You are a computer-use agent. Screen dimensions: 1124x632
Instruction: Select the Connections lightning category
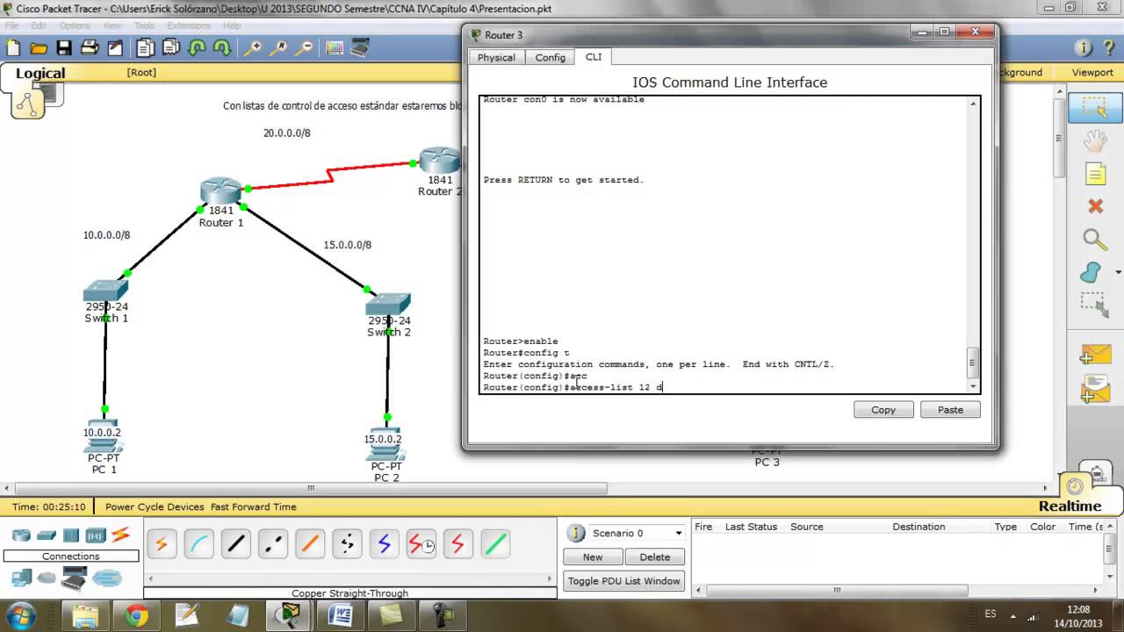tap(121, 535)
